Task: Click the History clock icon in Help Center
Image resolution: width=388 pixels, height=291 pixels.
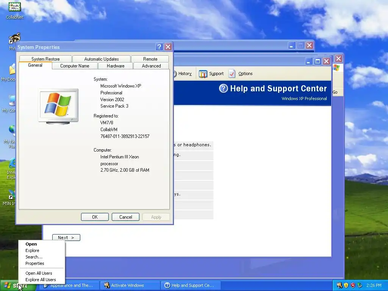Action: pos(175,74)
